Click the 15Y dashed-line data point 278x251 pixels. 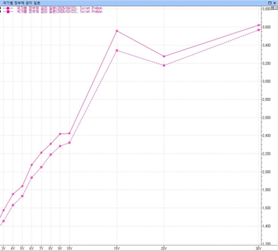pyautogui.click(x=117, y=50)
